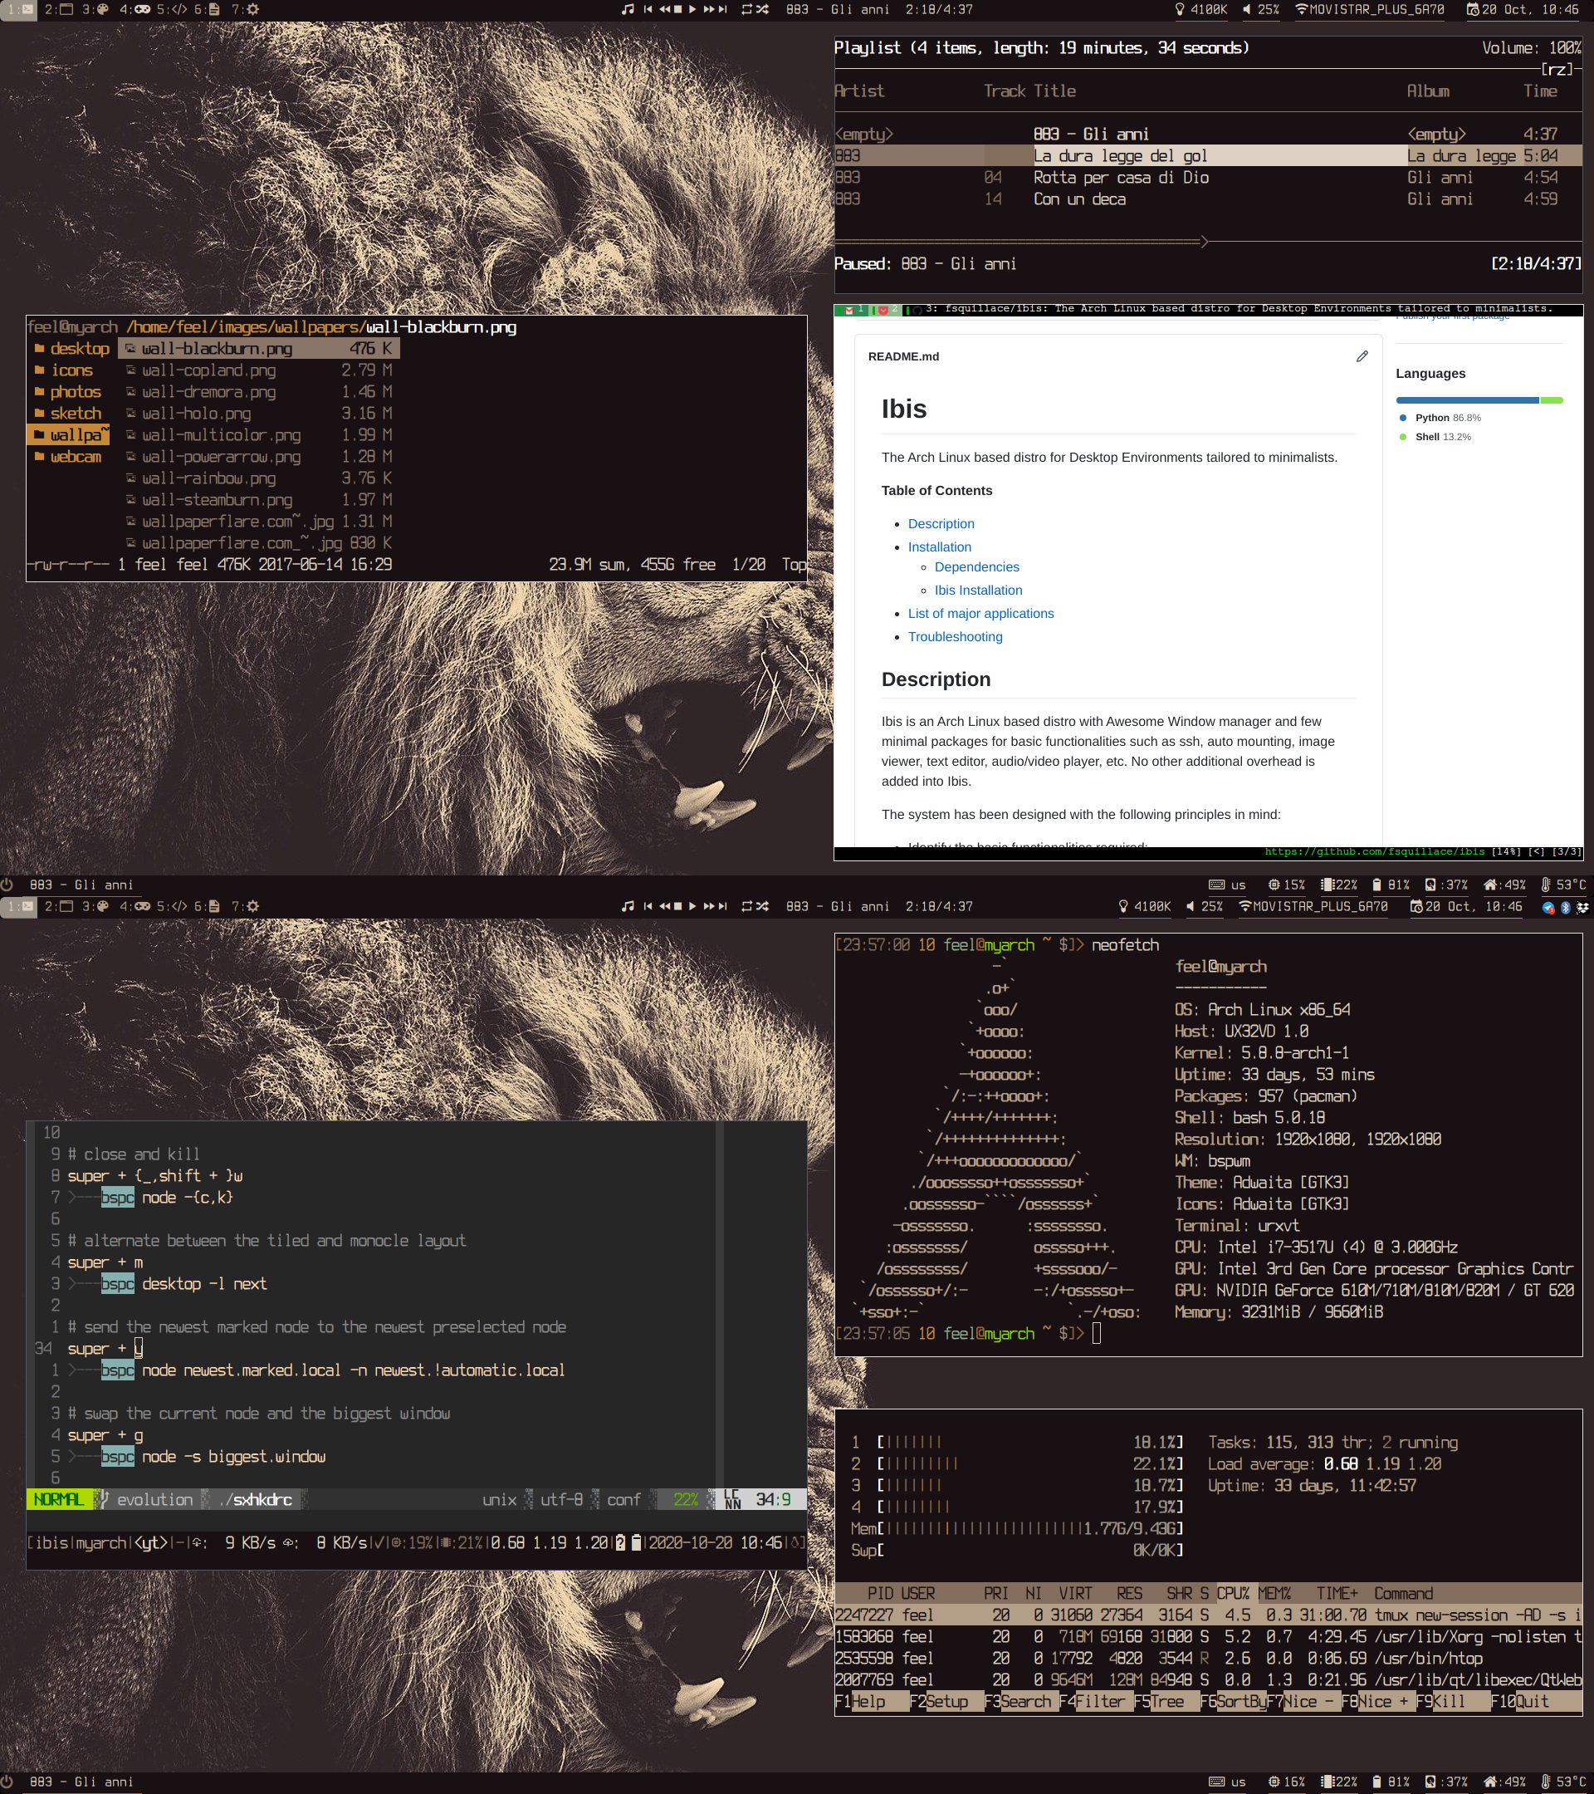Click home 49% indicator beside 15% CPU
Image resolution: width=1594 pixels, height=1794 pixels.
coord(1504,885)
